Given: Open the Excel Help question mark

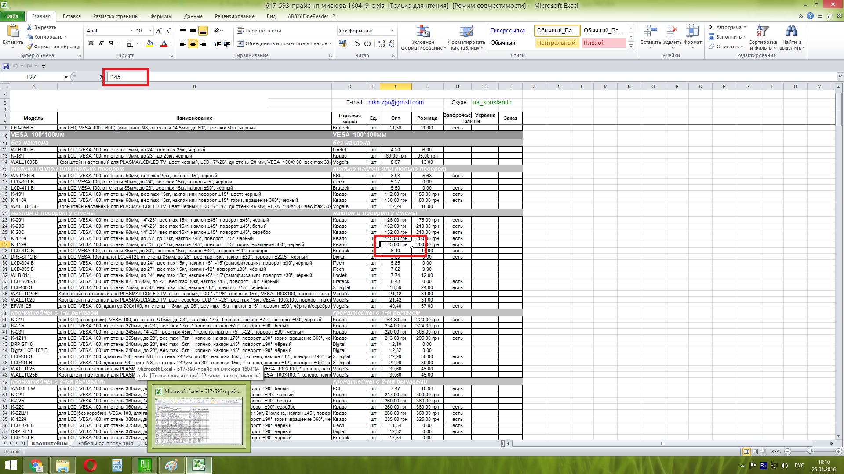Looking at the screenshot, I should tap(810, 16).
